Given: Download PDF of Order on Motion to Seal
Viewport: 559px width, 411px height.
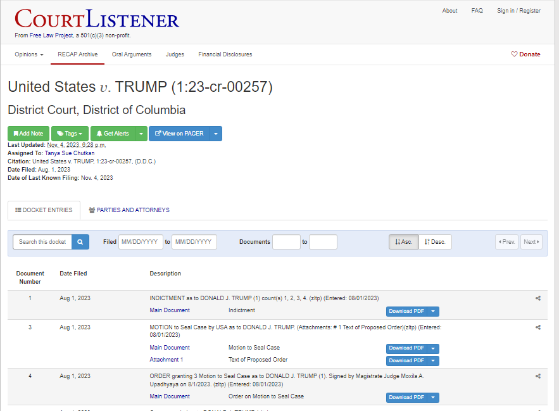Looking at the screenshot, I should click(406, 397).
